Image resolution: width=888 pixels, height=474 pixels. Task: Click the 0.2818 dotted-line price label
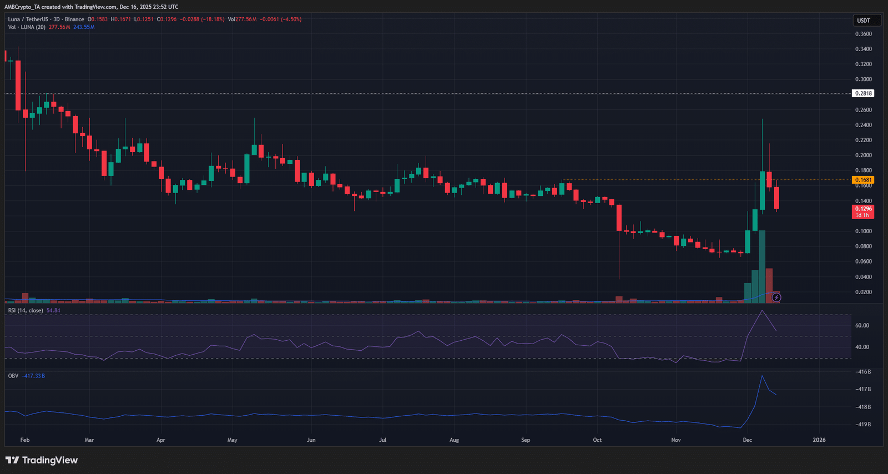pyautogui.click(x=863, y=93)
